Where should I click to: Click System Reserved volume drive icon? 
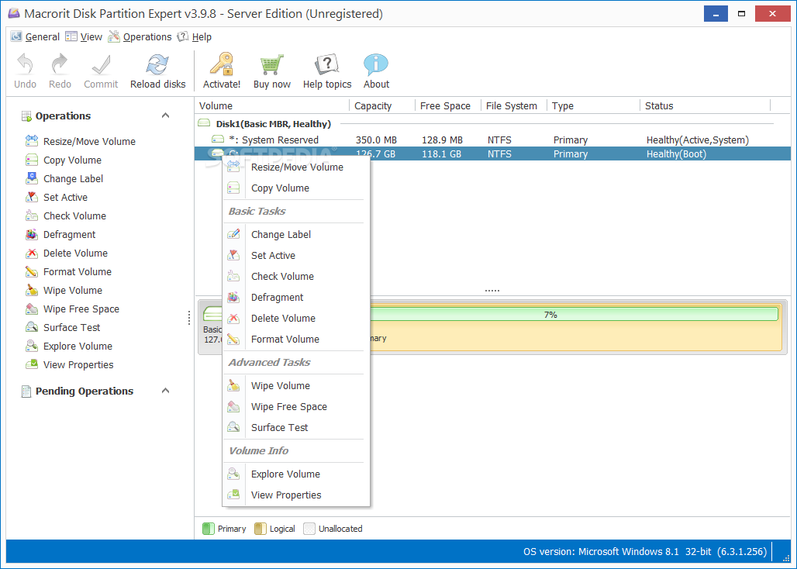[x=218, y=140]
